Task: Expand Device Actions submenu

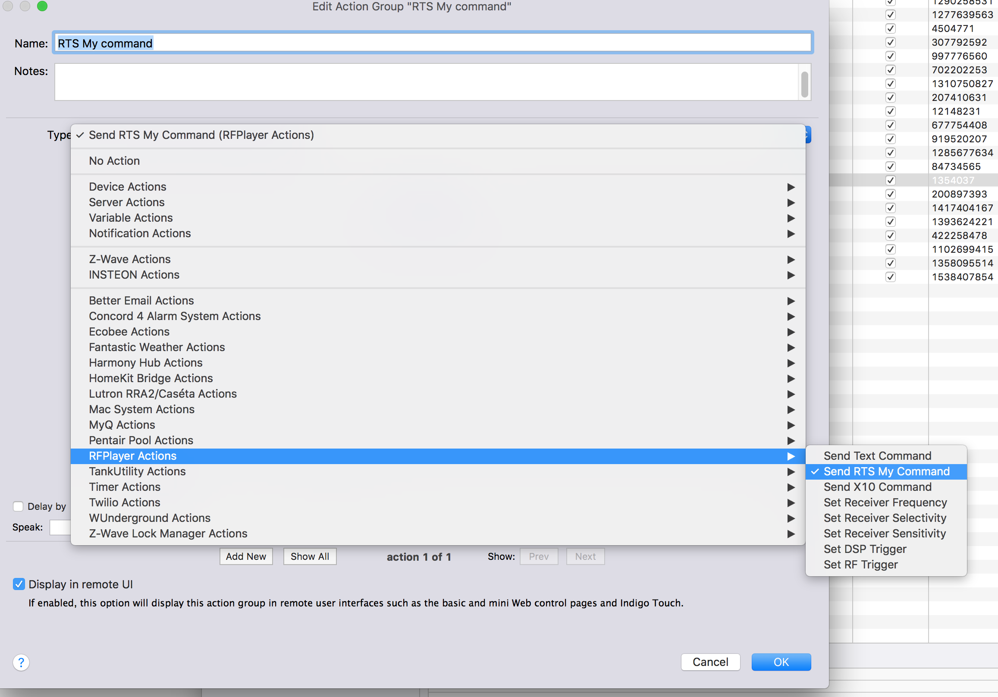Action: coord(438,186)
